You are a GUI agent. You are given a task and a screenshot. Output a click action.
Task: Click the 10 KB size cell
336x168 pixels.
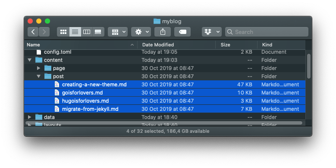(245, 92)
